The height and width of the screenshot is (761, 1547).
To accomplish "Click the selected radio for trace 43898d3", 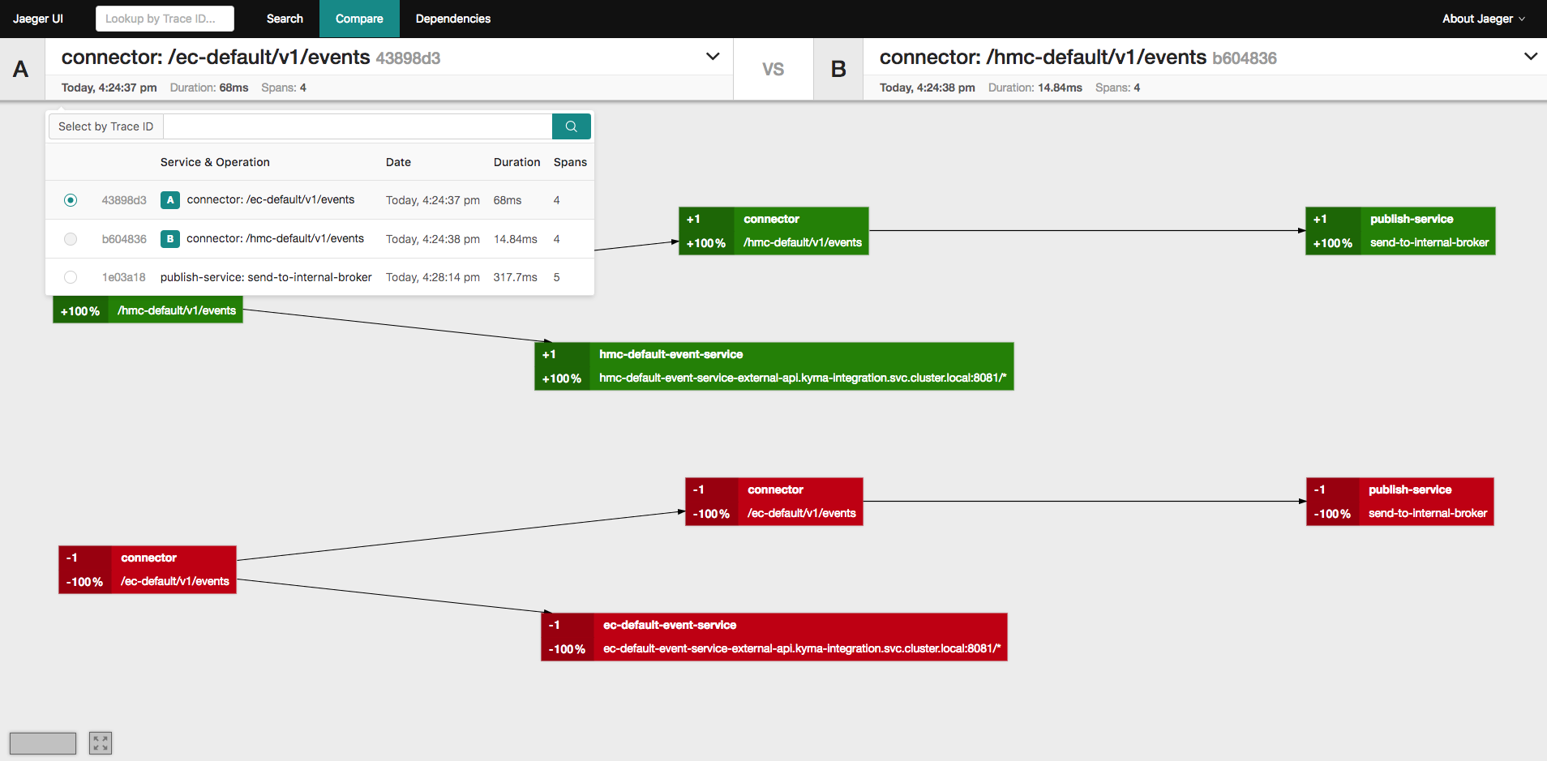I will pyautogui.click(x=71, y=199).
